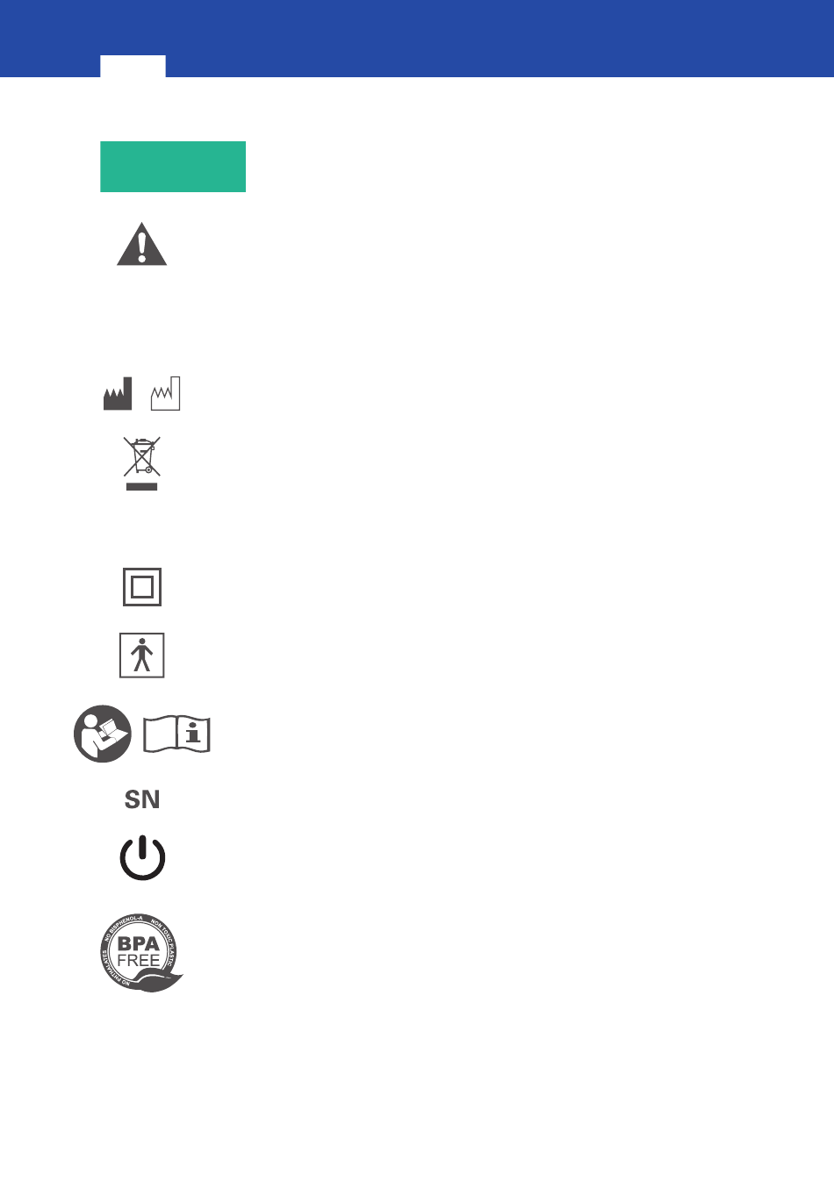
Task: Click the open booklet information icon
Action: pyautogui.click(x=176, y=734)
